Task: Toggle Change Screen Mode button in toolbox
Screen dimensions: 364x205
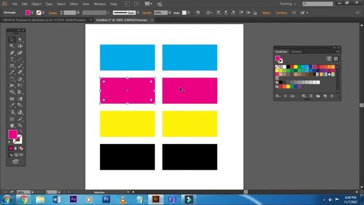Action: (x=15, y=162)
